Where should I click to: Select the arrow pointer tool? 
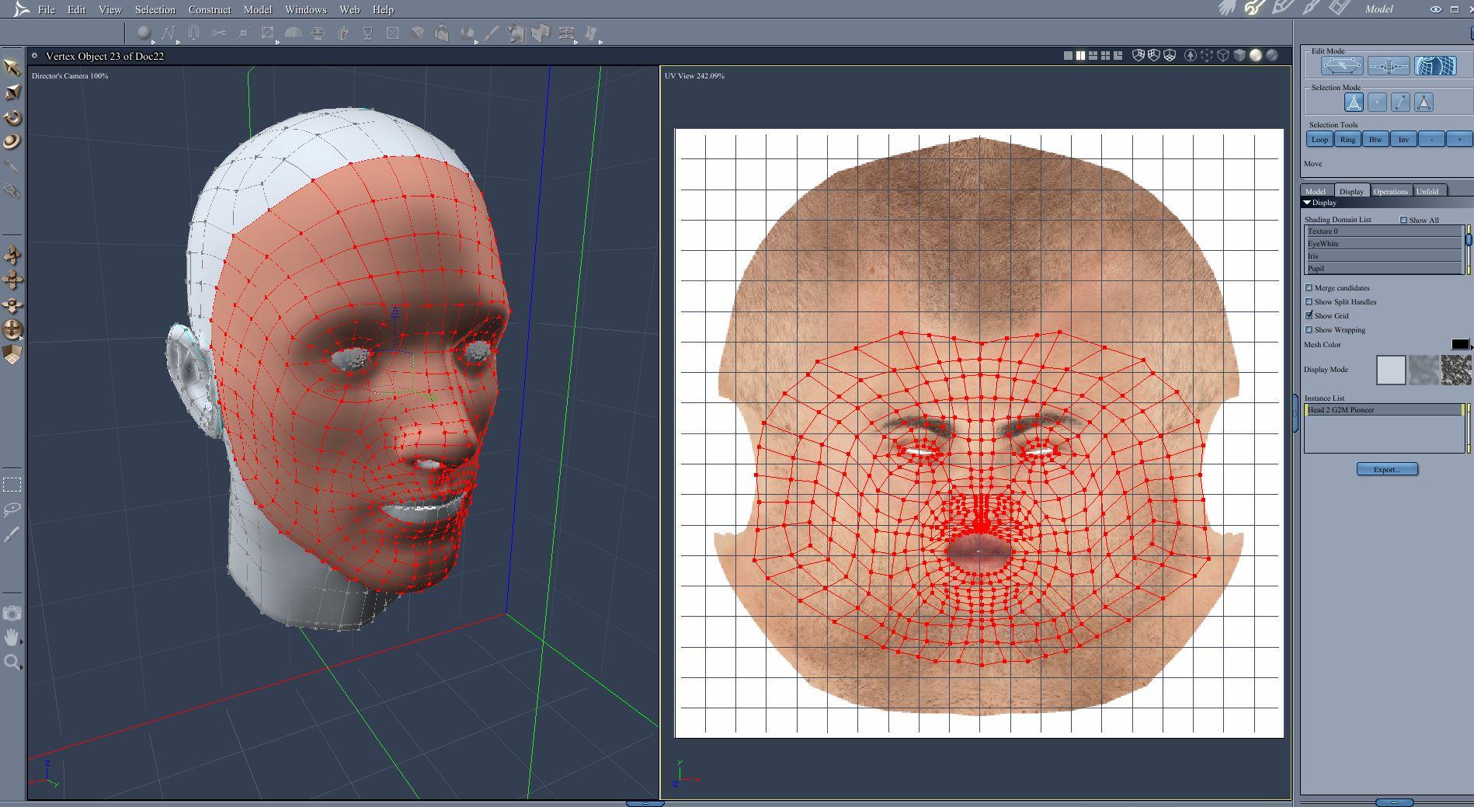pos(12,68)
